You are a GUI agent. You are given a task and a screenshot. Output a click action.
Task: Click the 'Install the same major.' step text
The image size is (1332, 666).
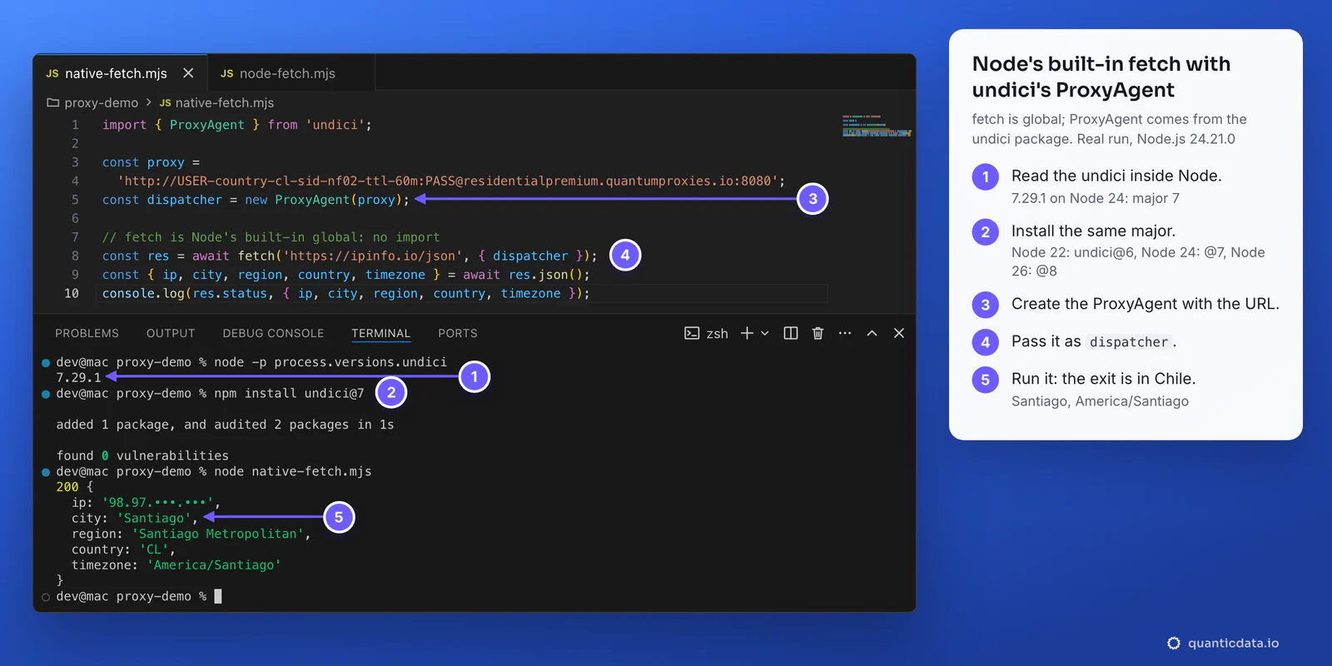pos(1093,231)
